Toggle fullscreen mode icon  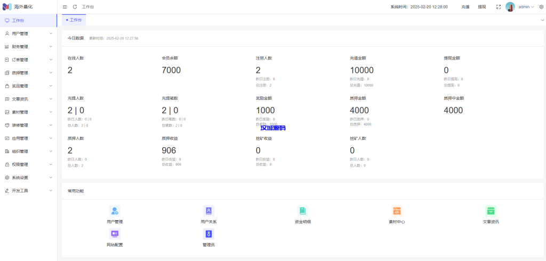pos(498,7)
